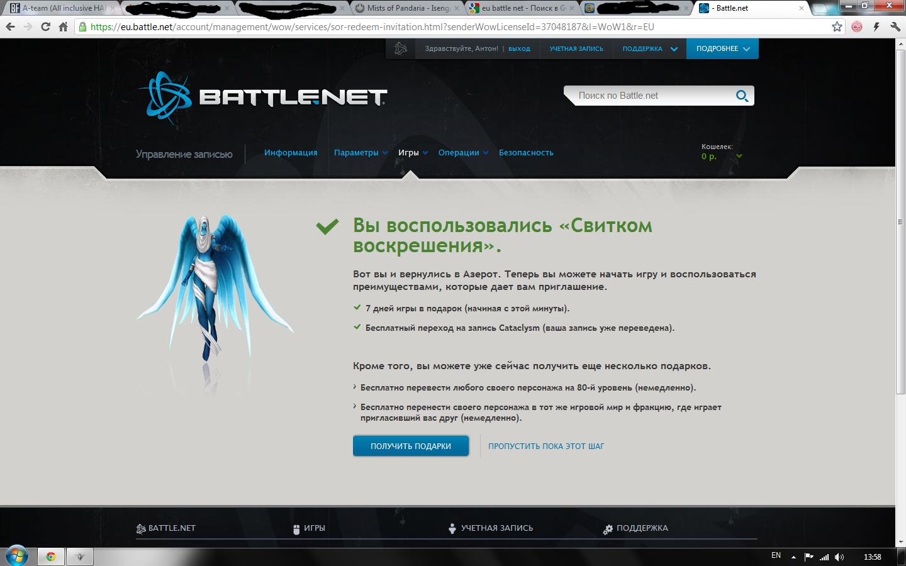Reload the current page
906x566 pixels.
[45, 27]
